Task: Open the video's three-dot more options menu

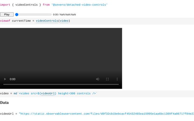Action: 117,79
